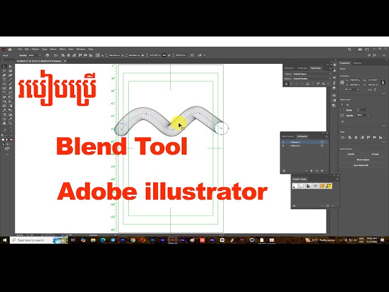Select the Magic Wand tool
The height and width of the screenshot is (292, 389).
click(x=4, y=71)
